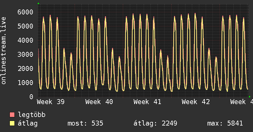Click the 5000 y-axis label
The image size is (253, 132).
pos(25,26)
